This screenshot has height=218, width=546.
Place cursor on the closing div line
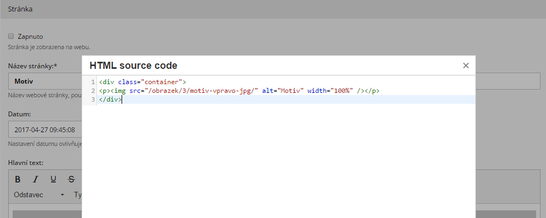111,99
